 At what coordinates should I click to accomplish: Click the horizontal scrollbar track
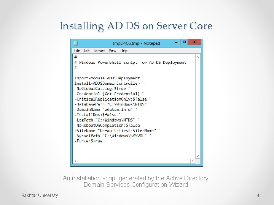click(134, 161)
